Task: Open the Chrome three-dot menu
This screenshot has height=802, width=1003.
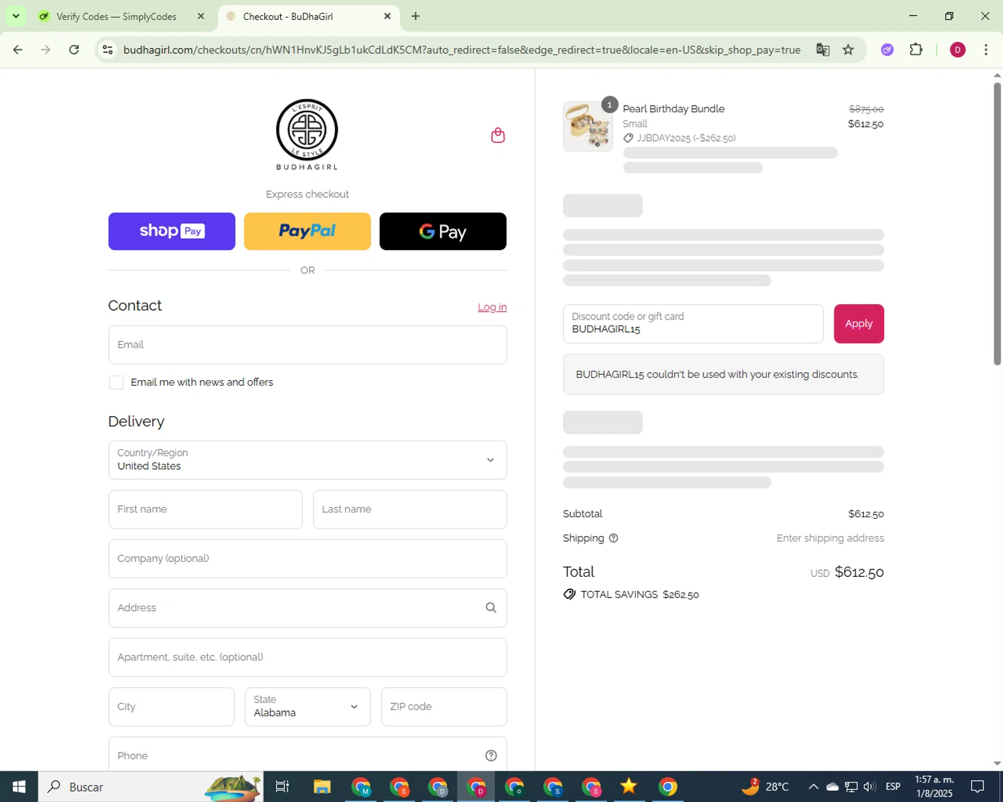Action: tap(986, 49)
